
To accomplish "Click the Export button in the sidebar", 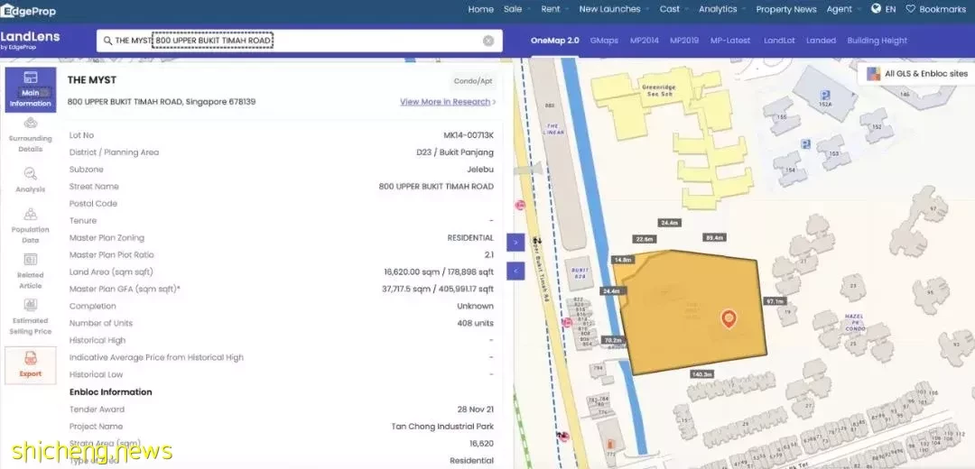I will 31,364.
